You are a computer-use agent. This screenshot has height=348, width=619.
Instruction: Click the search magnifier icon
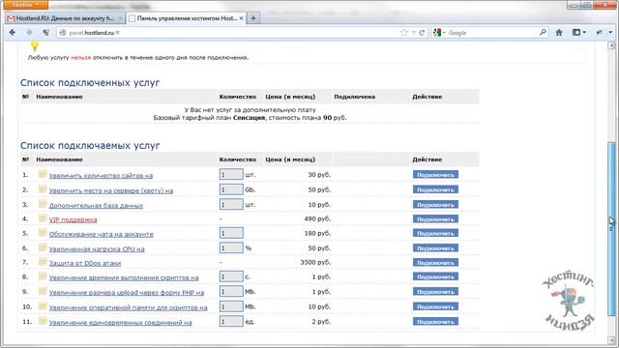[x=544, y=32]
